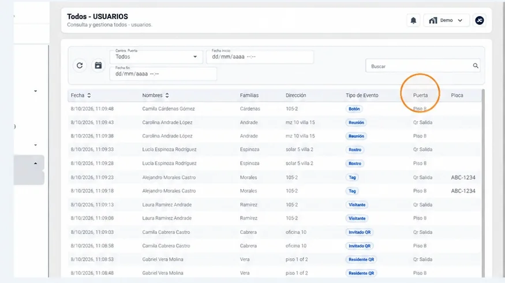
Task: Open the Demo site dropdown
Action: pos(446,20)
